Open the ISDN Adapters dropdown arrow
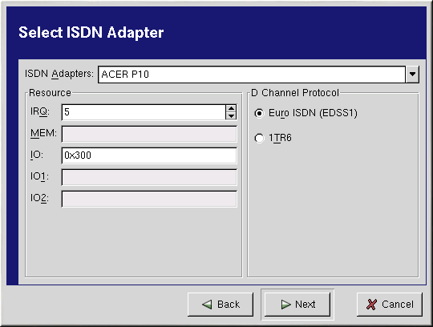Screen dimensions: 433x327 [413, 75]
